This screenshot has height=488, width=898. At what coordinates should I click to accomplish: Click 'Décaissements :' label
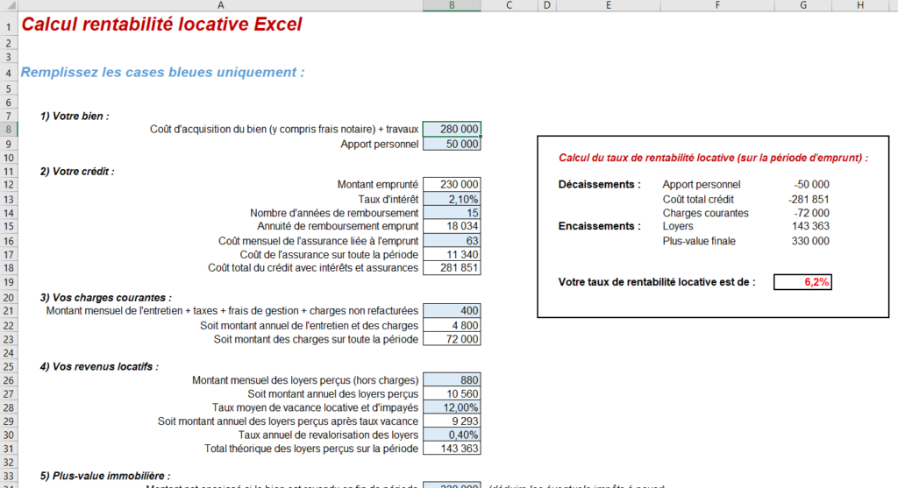tap(600, 184)
